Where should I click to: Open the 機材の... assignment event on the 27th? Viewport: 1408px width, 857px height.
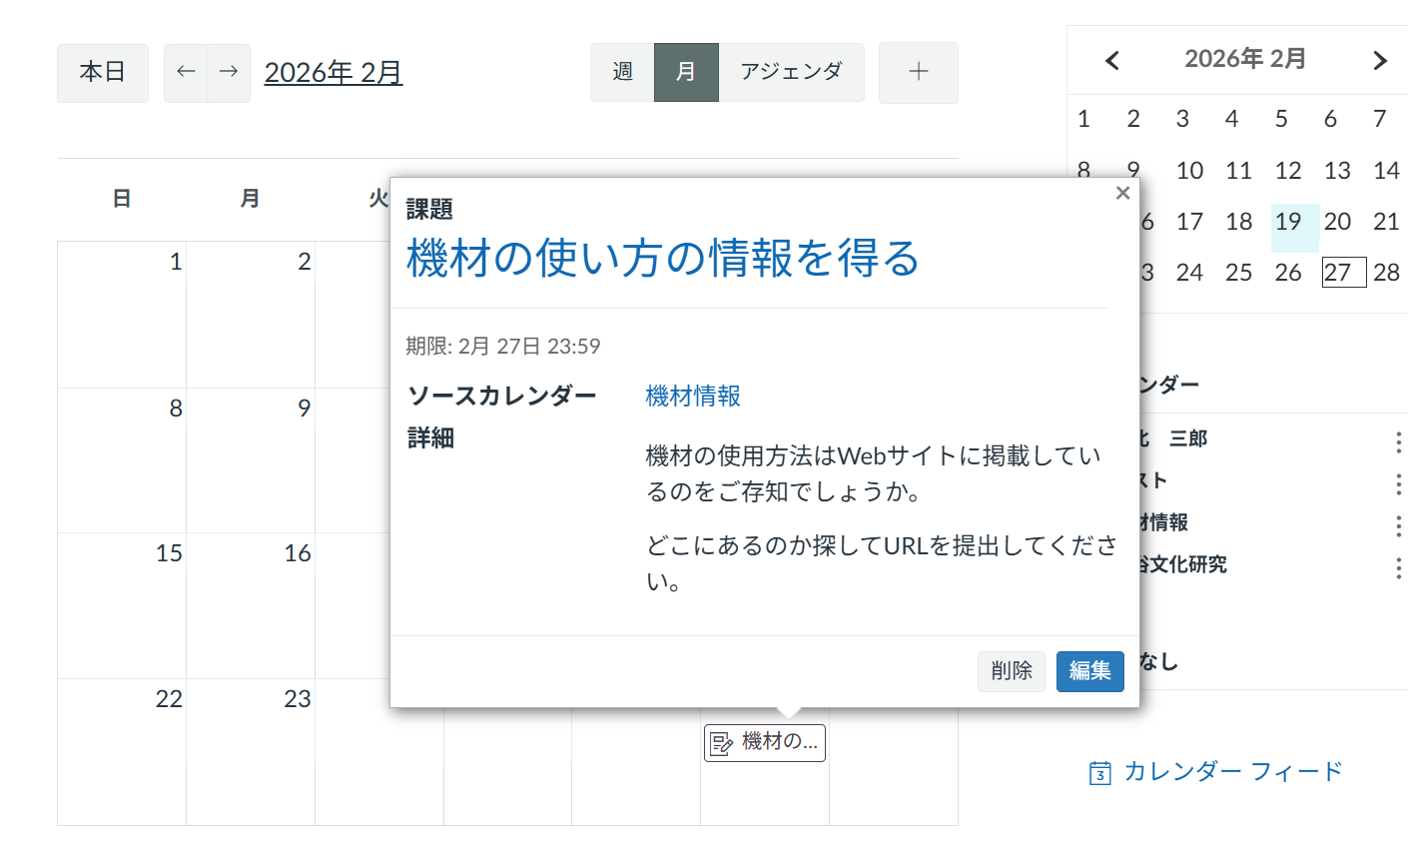pyautogui.click(x=764, y=742)
